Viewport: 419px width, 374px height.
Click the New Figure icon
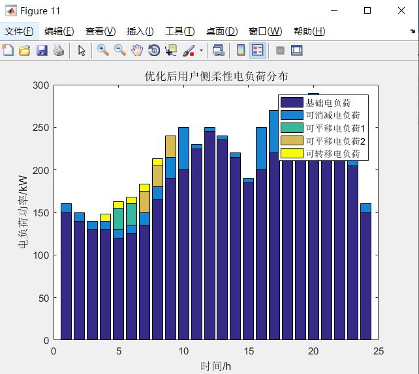(x=8, y=50)
